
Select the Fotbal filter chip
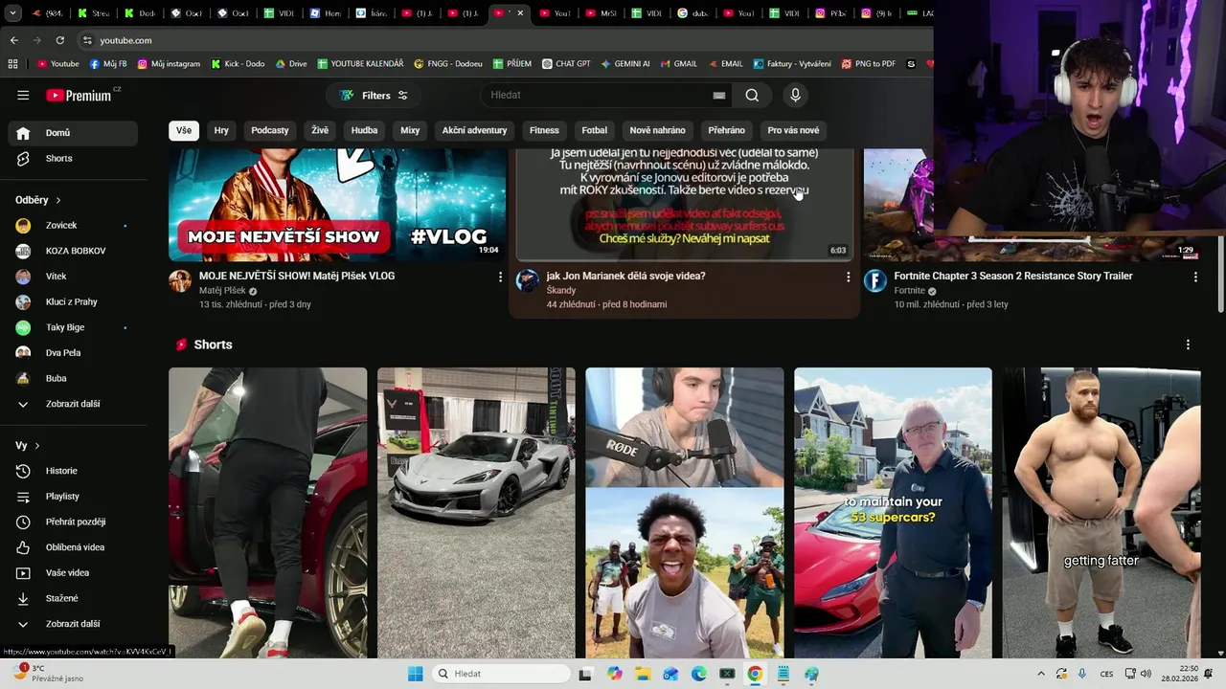coord(594,130)
